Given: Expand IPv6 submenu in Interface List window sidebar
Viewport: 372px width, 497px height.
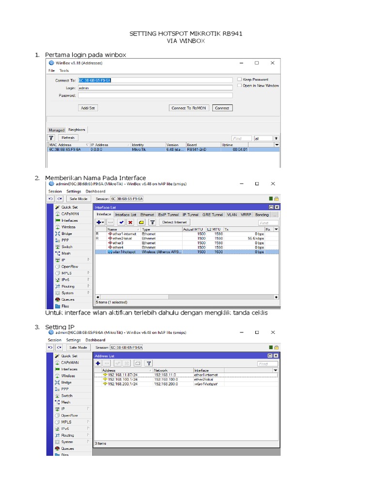Looking at the screenshot, I should (73, 280).
